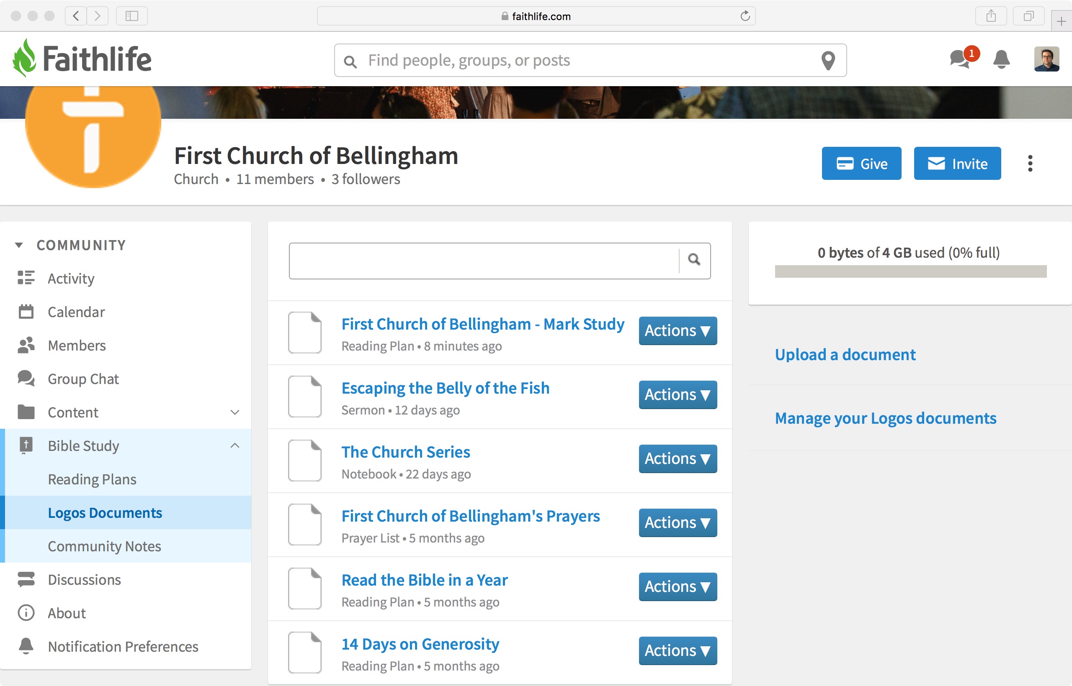Open First Church of Bellingham - Mark Study

[x=483, y=324]
